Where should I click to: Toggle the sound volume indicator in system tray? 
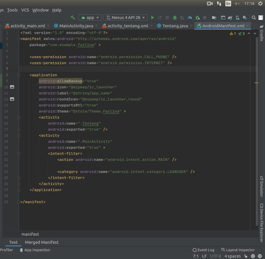pyautogui.click(x=237, y=3)
